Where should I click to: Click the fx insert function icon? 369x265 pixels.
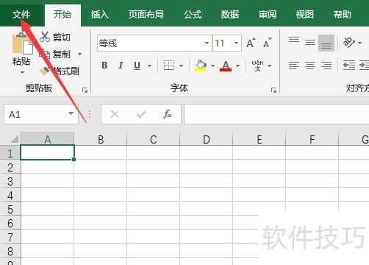168,114
